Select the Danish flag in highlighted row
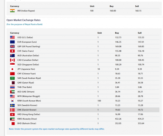 pyautogui.click(x=12, y=110)
